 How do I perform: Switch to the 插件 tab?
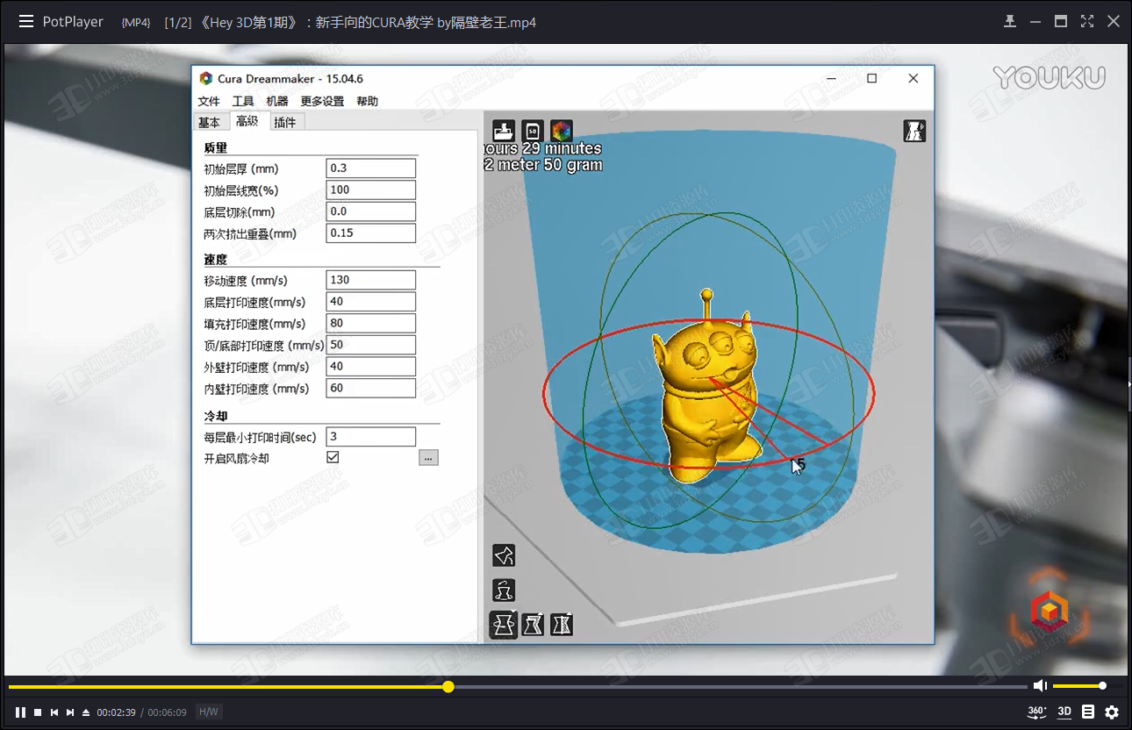click(x=285, y=123)
